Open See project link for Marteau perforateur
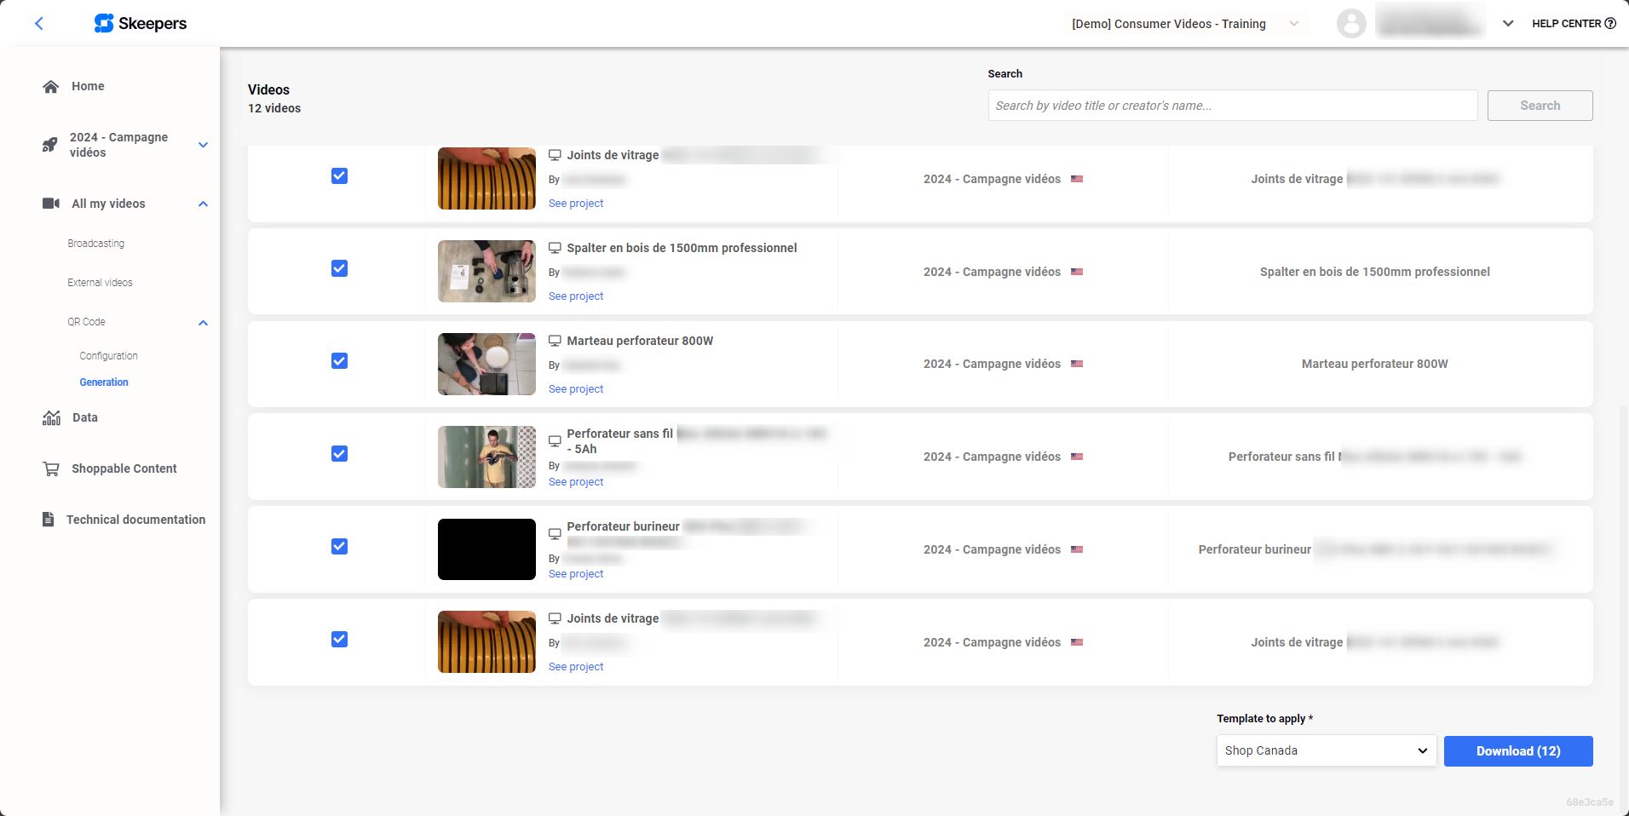The height and width of the screenshot is (816, 1629). 576,389
